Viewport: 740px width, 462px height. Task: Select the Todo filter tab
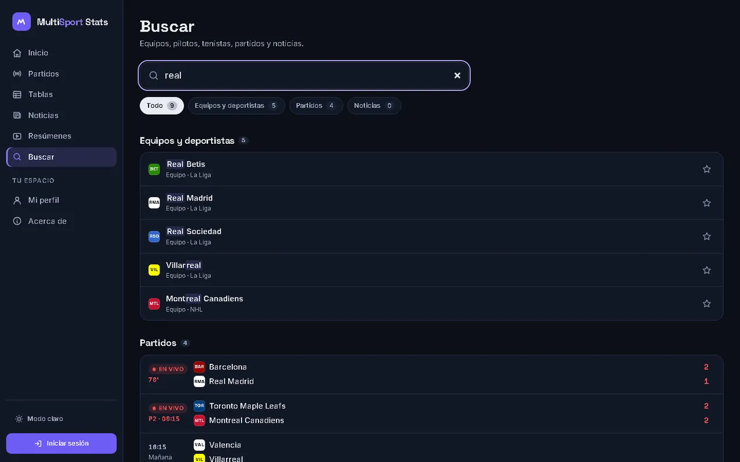point(162,106)
